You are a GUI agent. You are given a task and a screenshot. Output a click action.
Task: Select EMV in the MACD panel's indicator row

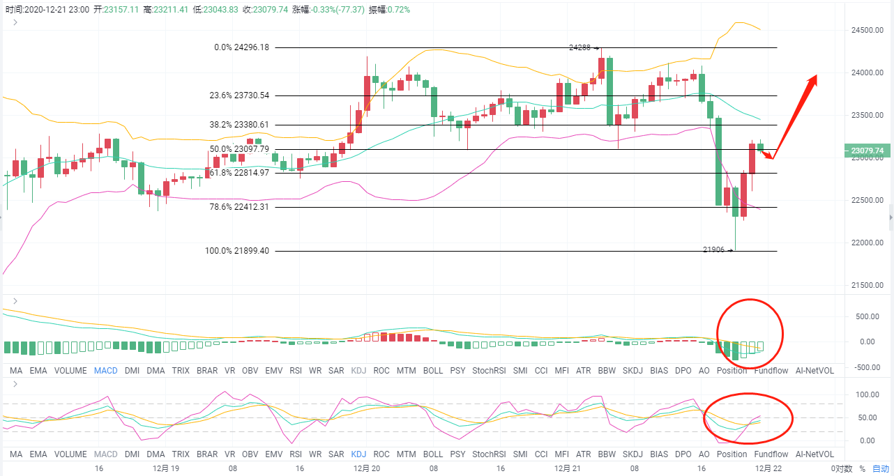tap(275, 371)
